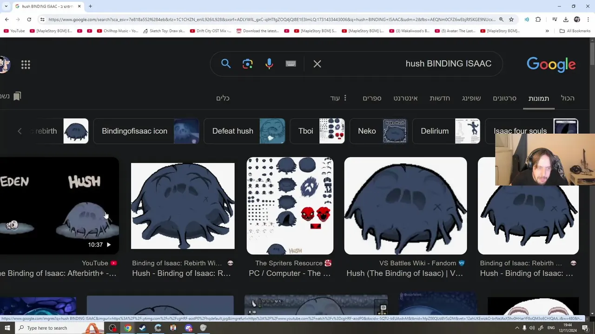Image resolution: width=595 pixels, height=334 pixels.
Task: Open the volume control in system tray
Action: click(x=532, y=328)
